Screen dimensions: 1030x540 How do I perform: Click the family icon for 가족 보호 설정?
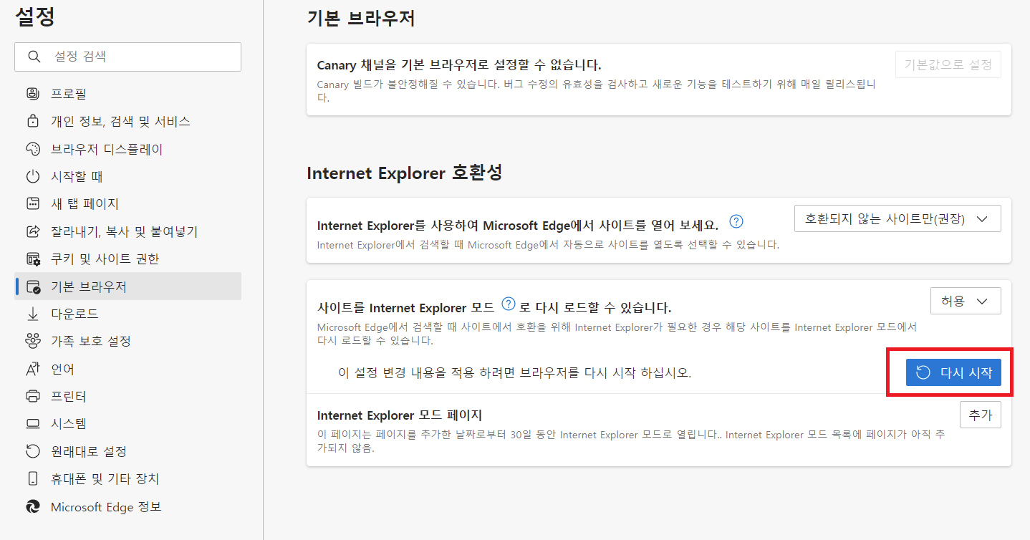33,341
